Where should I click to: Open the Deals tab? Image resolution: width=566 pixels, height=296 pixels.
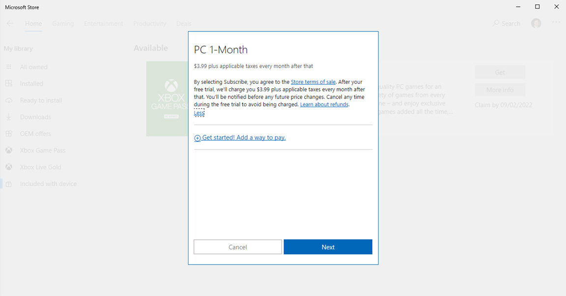(184, 24)
